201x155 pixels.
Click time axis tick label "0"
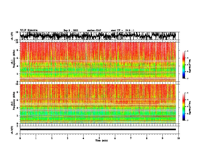coord(20,138)
